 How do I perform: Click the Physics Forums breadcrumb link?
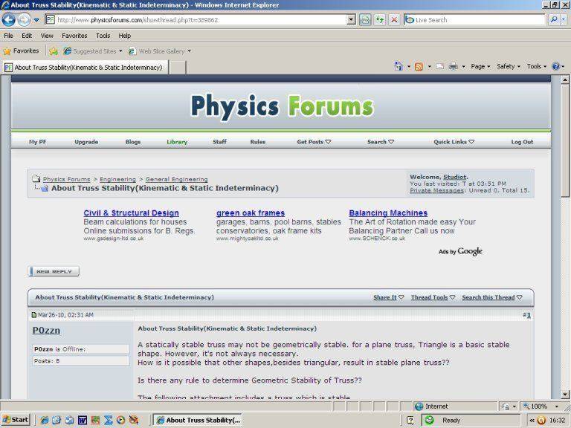[x=66, y=179]
